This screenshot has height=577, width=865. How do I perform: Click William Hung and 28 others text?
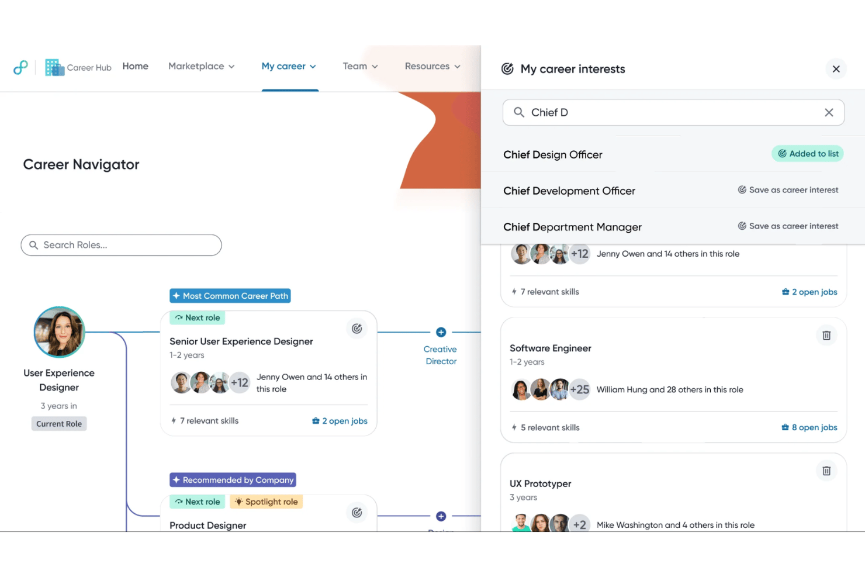(x=670, y=389)
